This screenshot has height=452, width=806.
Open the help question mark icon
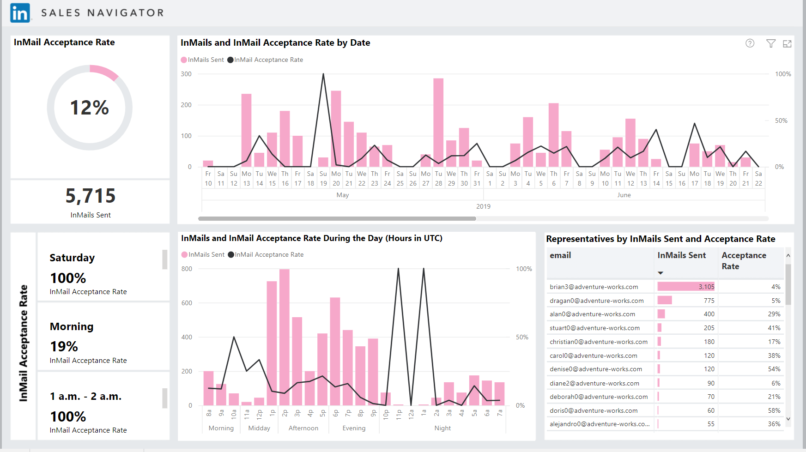tap(750, 43)
